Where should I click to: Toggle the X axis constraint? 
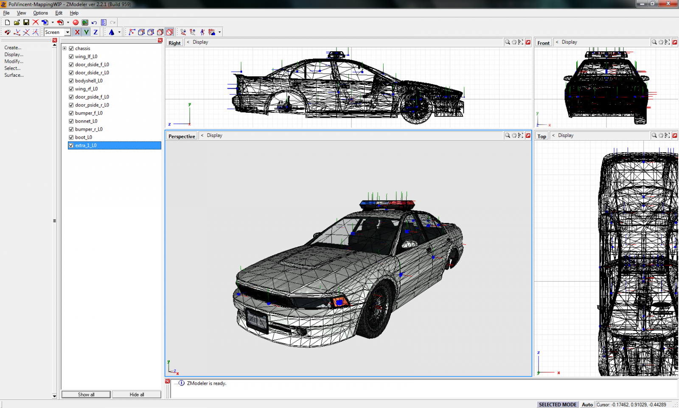click(x=77, y=32)
